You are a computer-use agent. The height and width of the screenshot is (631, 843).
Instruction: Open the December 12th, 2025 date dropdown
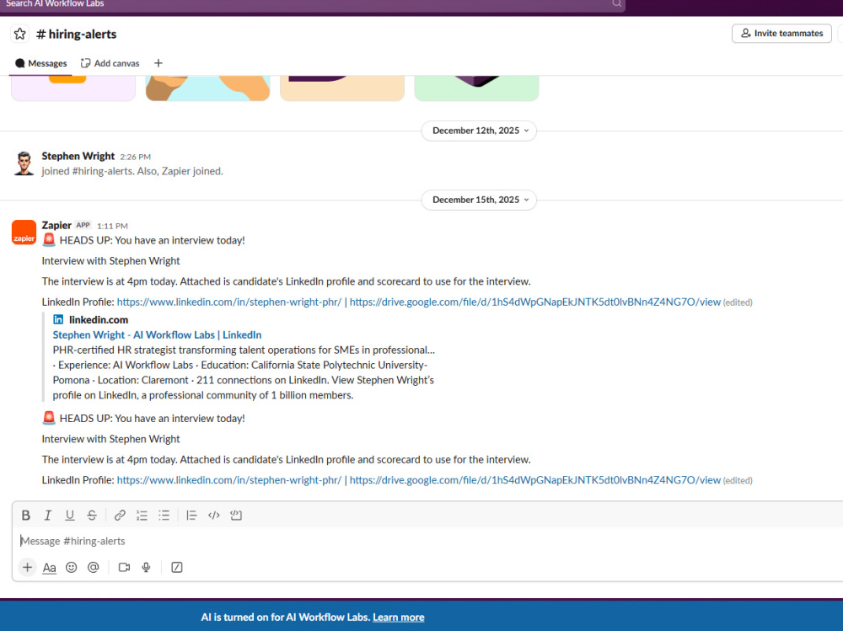point(479,131)
